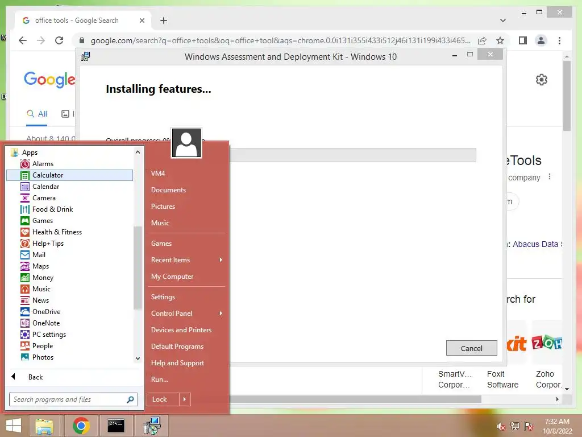Viewport: 582px width, 437px height.
Task: Click the network tray icon
Action: [x=515, y=426]
